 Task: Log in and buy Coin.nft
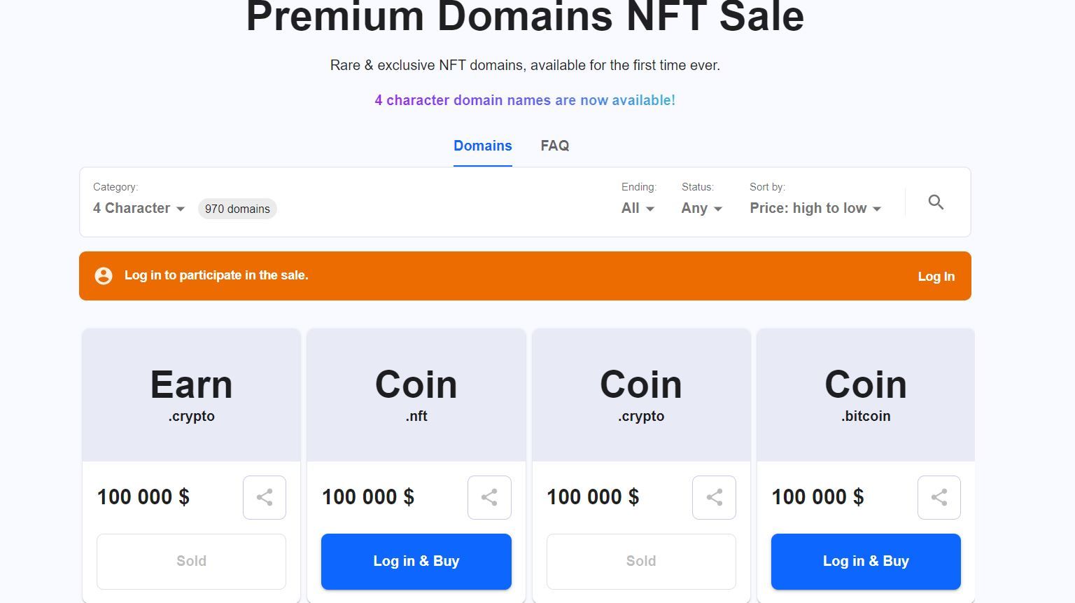click(x=416, y=561)
